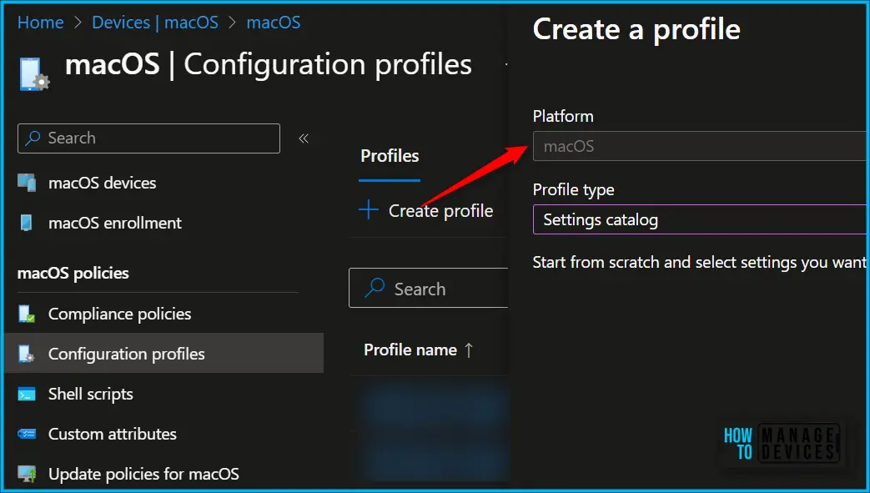Select Configuration profiles in sidebar
The width and height of the screenshot is (870, 493).
pyautogui.click(x=164, y=353)
